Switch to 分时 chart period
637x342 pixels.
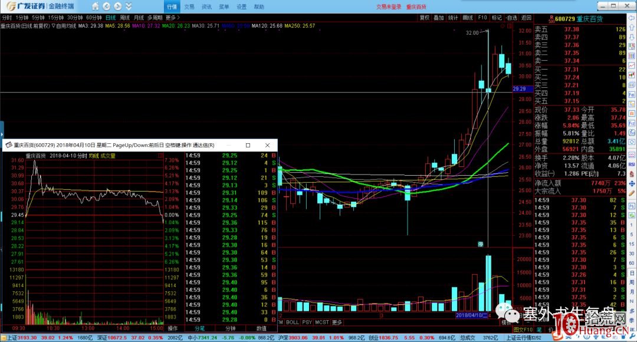(7, 18)
